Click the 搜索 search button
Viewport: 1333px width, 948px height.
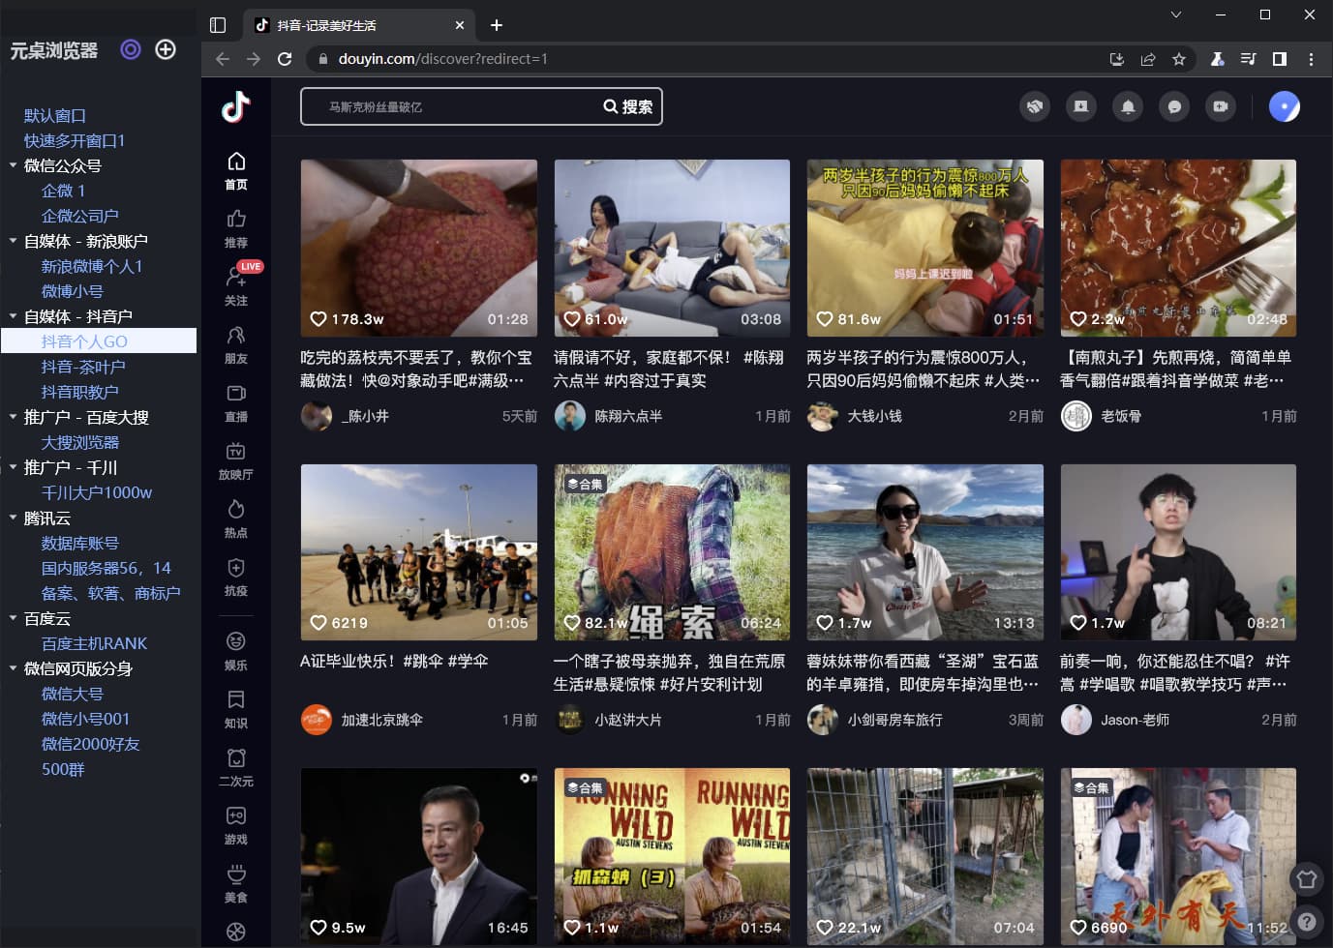tap(628, 106)
